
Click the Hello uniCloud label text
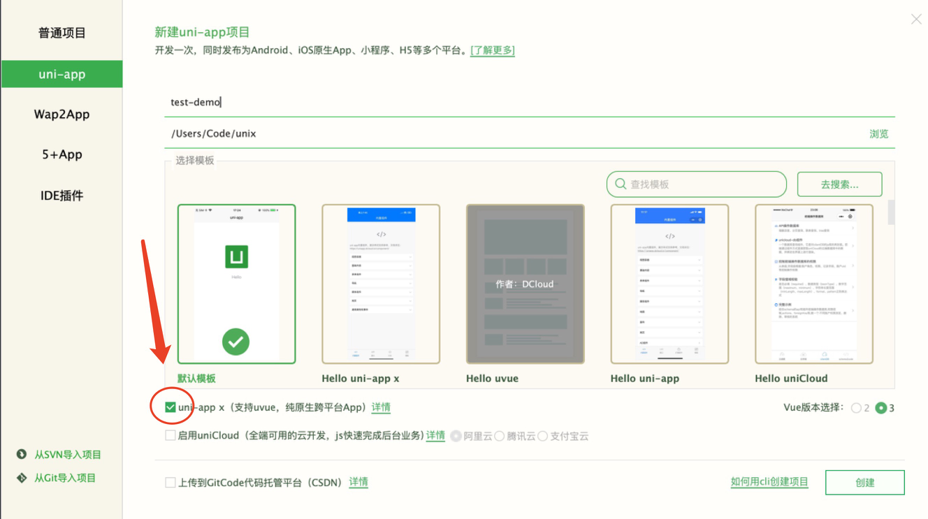tap(791, 378)
